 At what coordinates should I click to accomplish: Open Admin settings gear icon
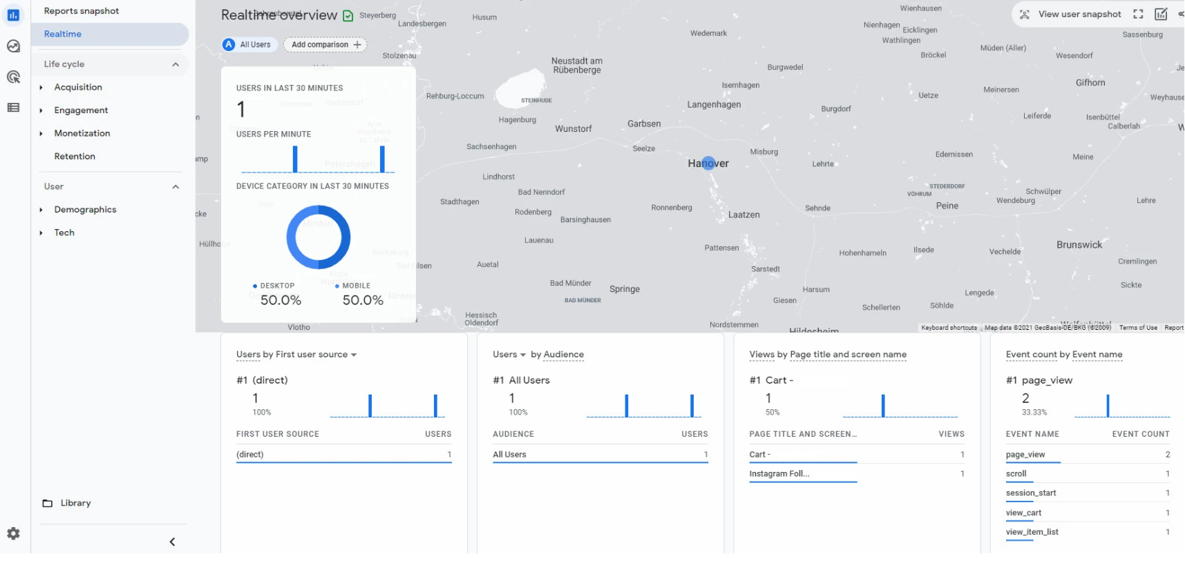click(x=13, y=533)
